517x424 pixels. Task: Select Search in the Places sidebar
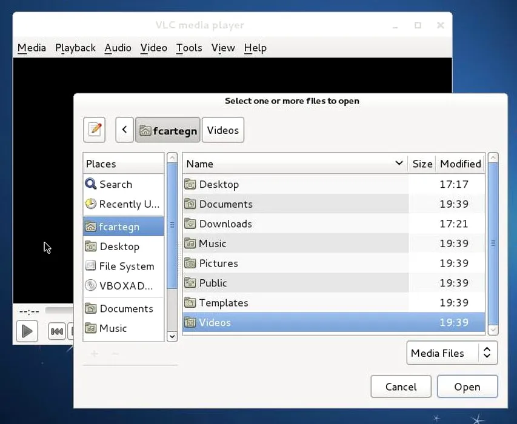(x=115, y=184)
